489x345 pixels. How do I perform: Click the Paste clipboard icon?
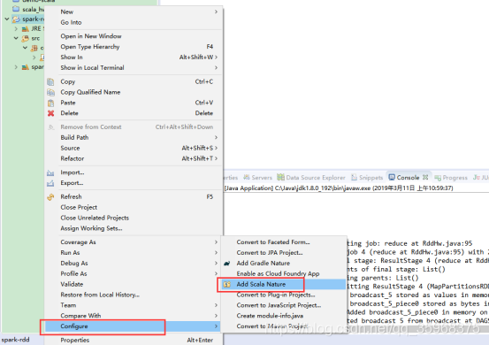[x=50, y=103]
